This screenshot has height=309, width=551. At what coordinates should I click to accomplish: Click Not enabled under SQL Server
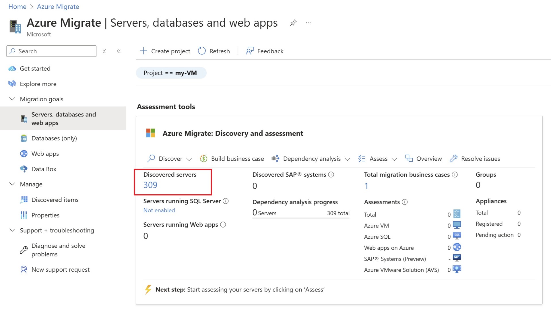[x=159, y=210]
